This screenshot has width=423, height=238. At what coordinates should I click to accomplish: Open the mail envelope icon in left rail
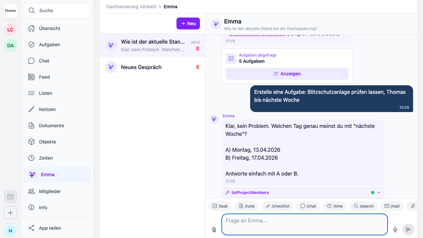click(11, 197)
